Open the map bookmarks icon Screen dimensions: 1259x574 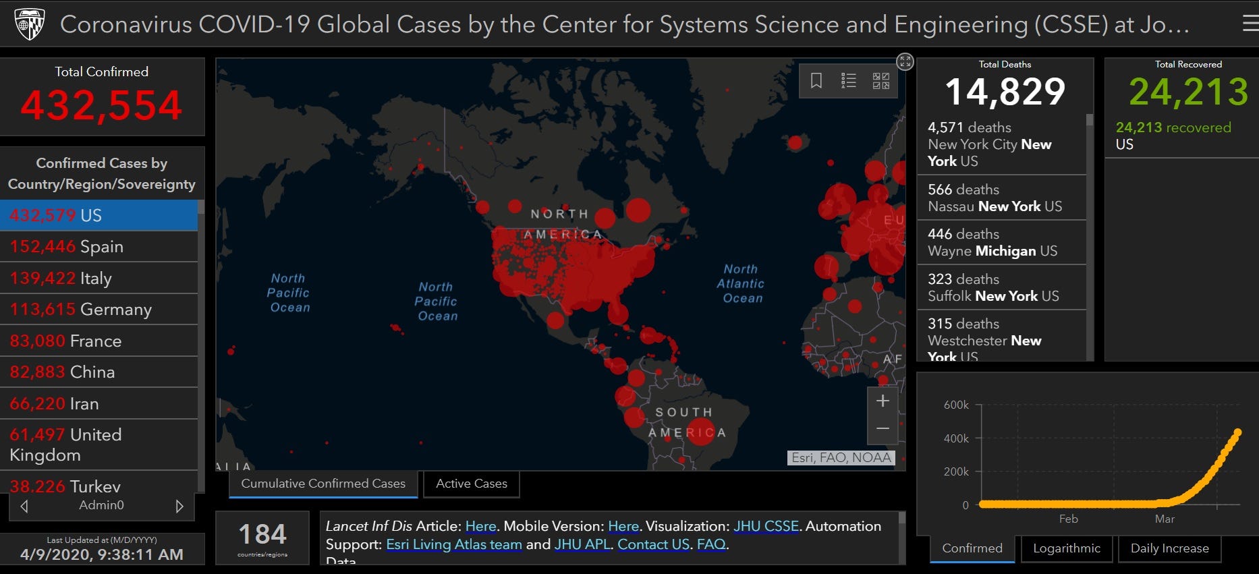pyautogui.click(x=816, y=81)
